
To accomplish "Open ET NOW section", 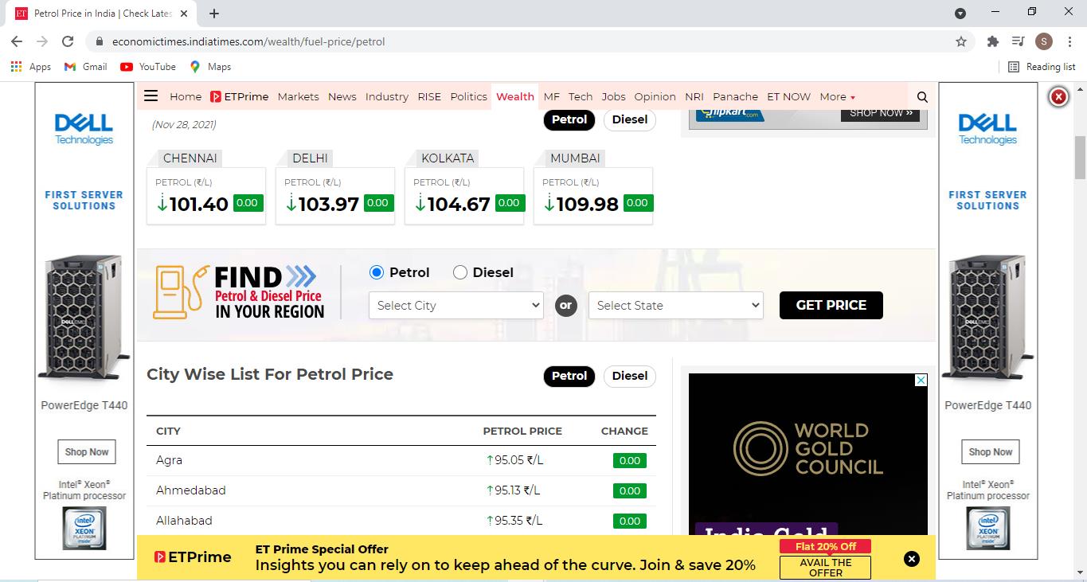I will pyautogui.click(x=788, y=96).
